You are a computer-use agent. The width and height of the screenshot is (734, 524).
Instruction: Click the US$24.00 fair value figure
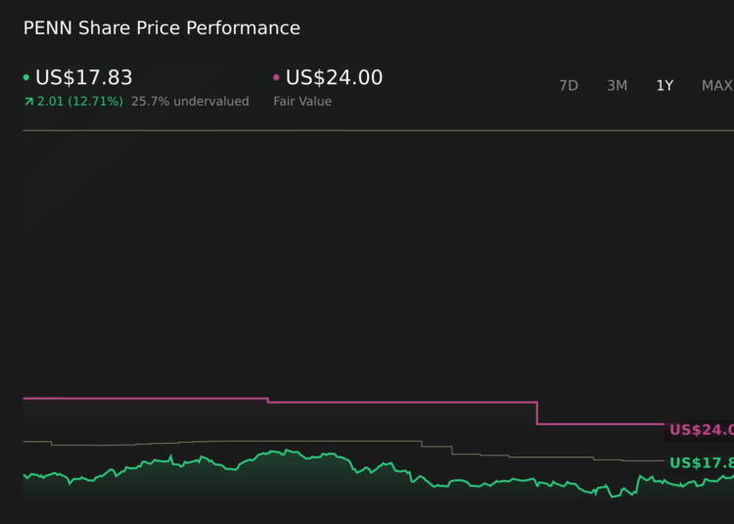(x=335, y=77)
